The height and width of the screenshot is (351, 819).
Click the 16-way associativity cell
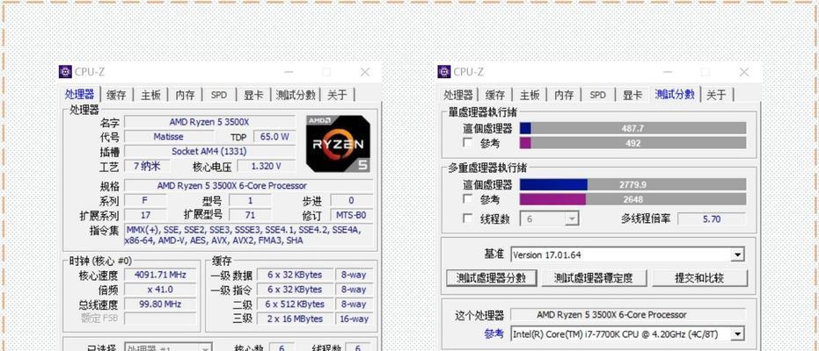click(355, 319)
